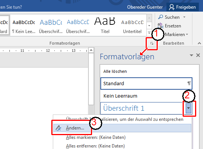This screenshot has width=203, height=149.
Task: Open the Formatvorlagen dialog launcher icon
Action: [152, 44]
